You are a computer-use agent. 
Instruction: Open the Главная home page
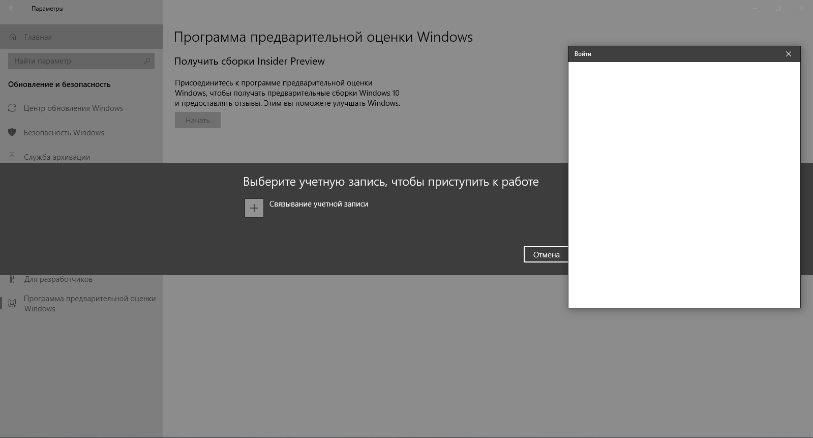pos(81,37)
